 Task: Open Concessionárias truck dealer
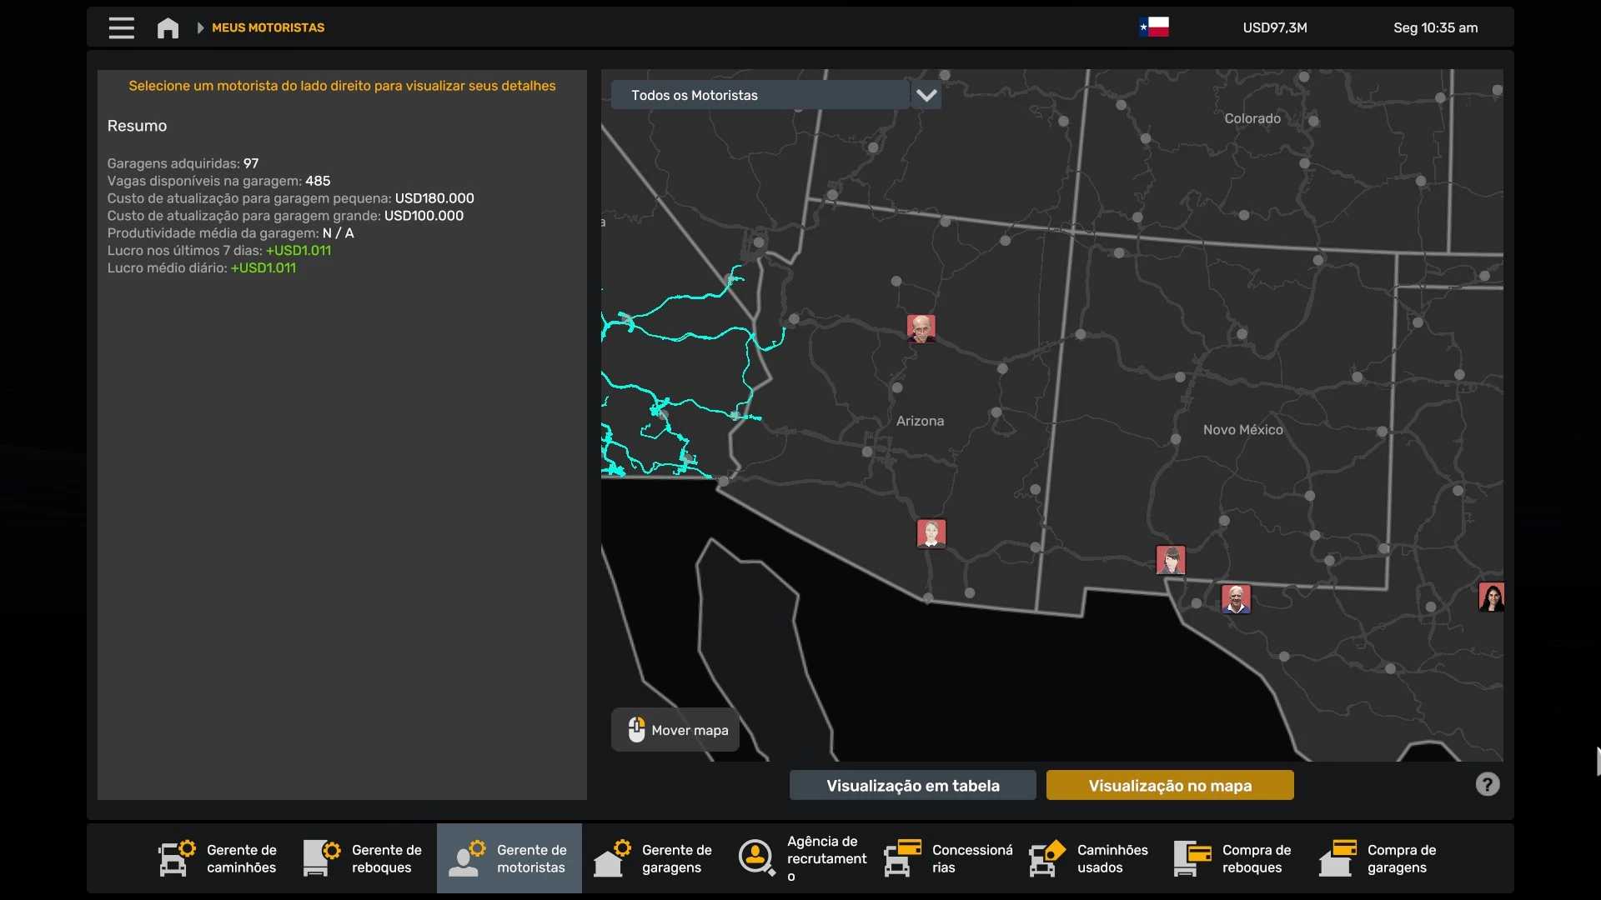[x=948, y=858]
